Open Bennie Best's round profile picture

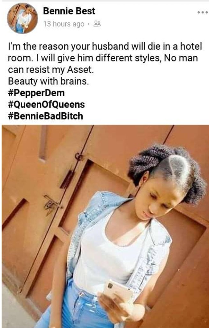click(x=22, y=18)
